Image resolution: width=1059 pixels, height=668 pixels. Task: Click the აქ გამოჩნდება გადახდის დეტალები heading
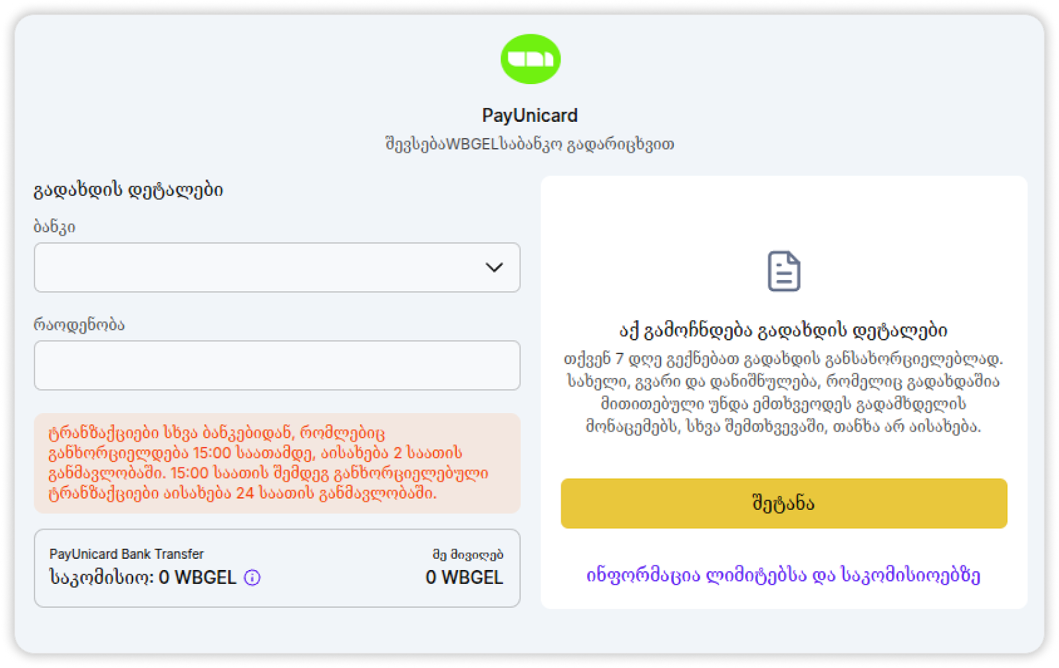tap(783, 330)
